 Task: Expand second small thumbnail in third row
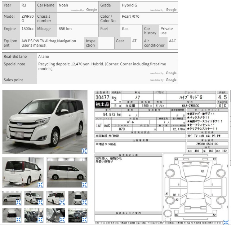tap(40, 202)
